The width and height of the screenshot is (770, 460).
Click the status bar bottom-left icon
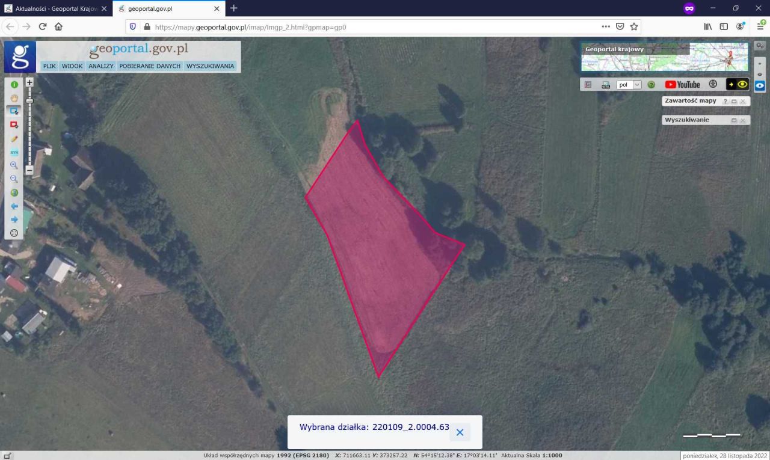click(7, 456)
